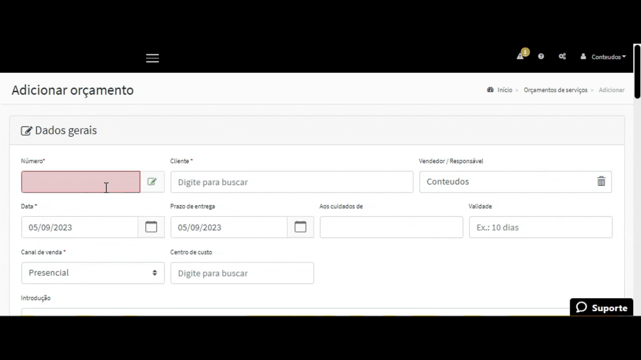This screenshot has height=360, width=641.
Task: Change Presencial to another sales channel
Action: coord(92,273)
